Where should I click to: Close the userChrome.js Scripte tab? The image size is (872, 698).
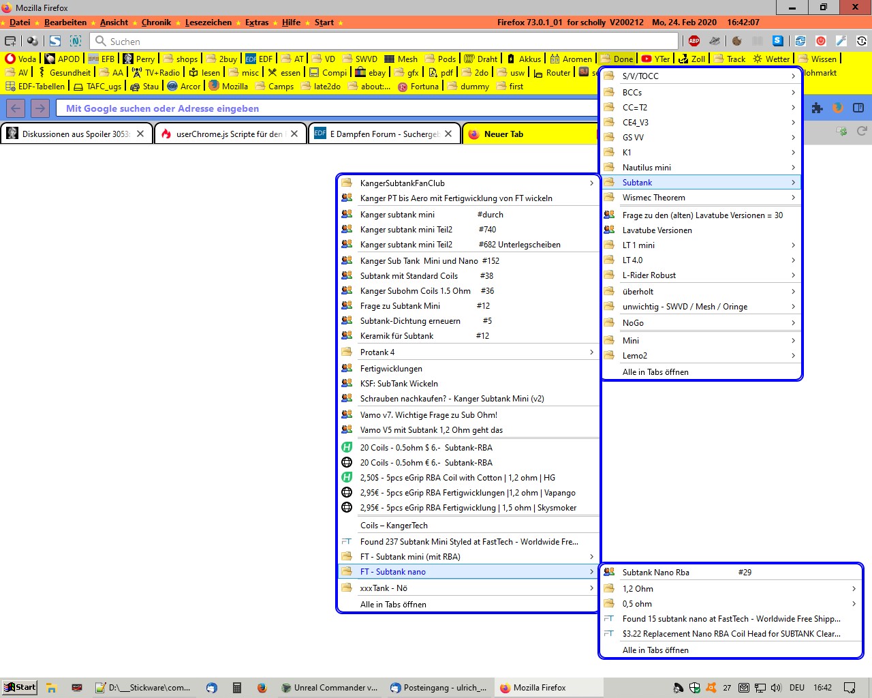294,134
